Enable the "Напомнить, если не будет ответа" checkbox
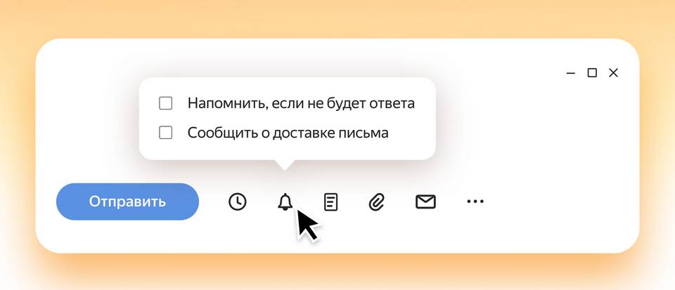This screenshot has width=675, height=290. (166, 103)
